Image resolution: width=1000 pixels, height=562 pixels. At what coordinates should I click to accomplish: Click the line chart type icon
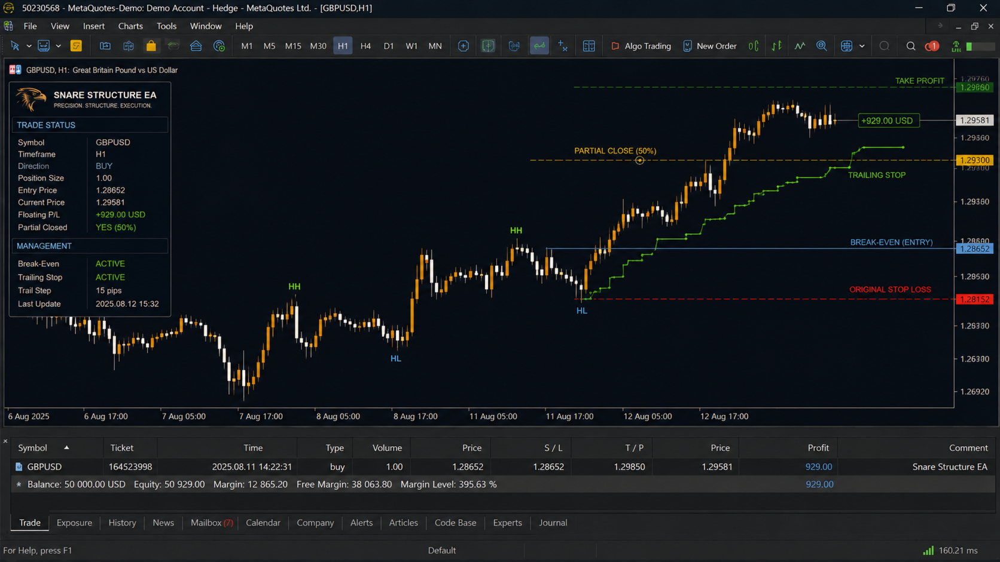pyautogui.click(x=800, y=46)
